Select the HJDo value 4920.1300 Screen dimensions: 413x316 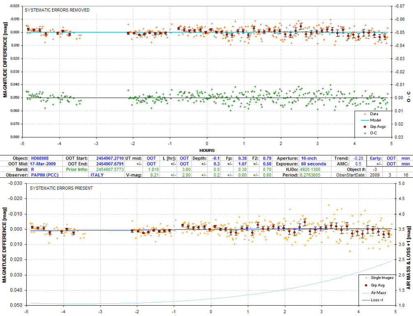[310, 170]
